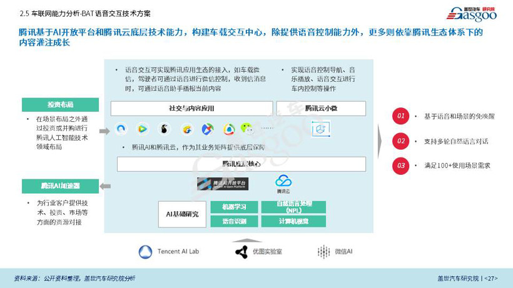Click the text 为行业客户提供技术、投资、市场
This screenshot has height=288, width=513.
click(x=62, y=212)
